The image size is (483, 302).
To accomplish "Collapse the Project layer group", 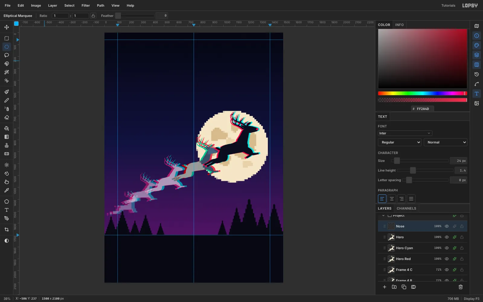I will [x=383, y=216].
